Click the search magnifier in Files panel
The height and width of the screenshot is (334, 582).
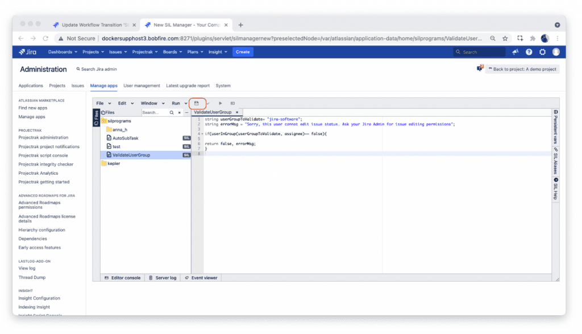point(172,113)
